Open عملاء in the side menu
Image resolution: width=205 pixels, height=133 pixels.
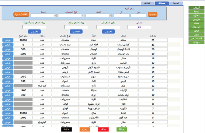click(x=196, y=23)
